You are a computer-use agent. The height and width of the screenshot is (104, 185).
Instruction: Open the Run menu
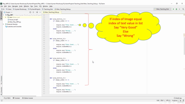click(x=32, y=6)
